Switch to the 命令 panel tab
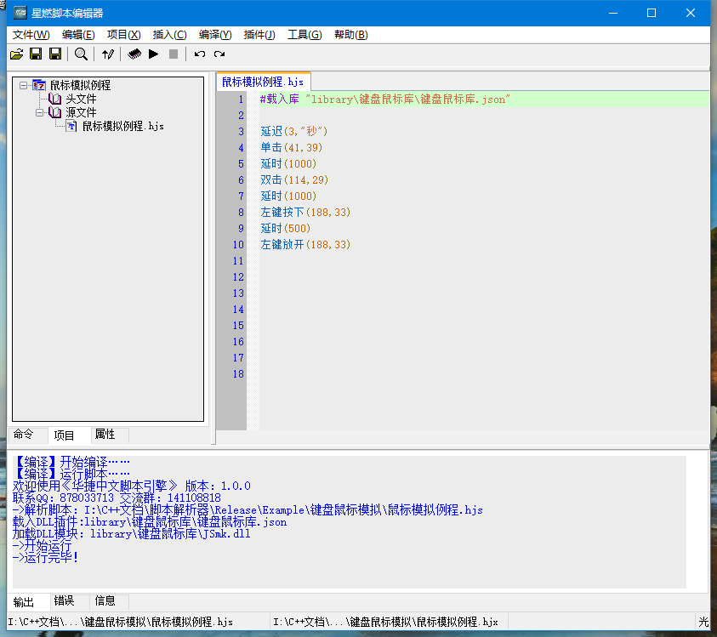The height and width of the screenshot is (637, 717). pyautogui.click(x=24, y=435)
